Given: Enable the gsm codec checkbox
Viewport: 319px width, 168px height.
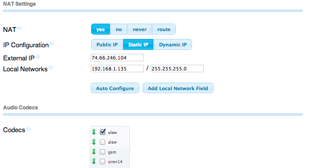Looking at the screenshot, I should (103, 152).
